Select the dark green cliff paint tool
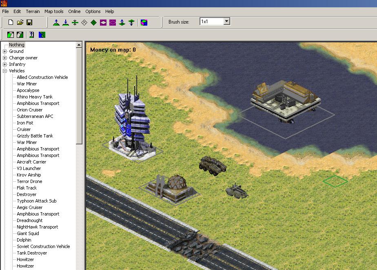The height and width of the screenshot is (270, 377). click(x=20, y=35)
